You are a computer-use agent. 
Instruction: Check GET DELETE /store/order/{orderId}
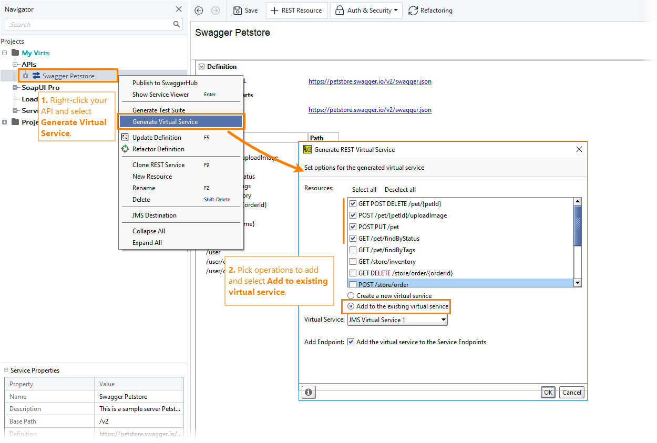click(353, 273)
